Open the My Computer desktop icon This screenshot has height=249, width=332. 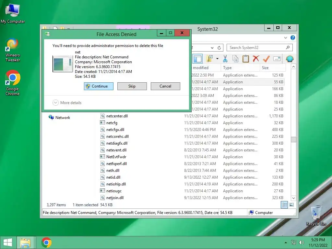pos(13,13)
